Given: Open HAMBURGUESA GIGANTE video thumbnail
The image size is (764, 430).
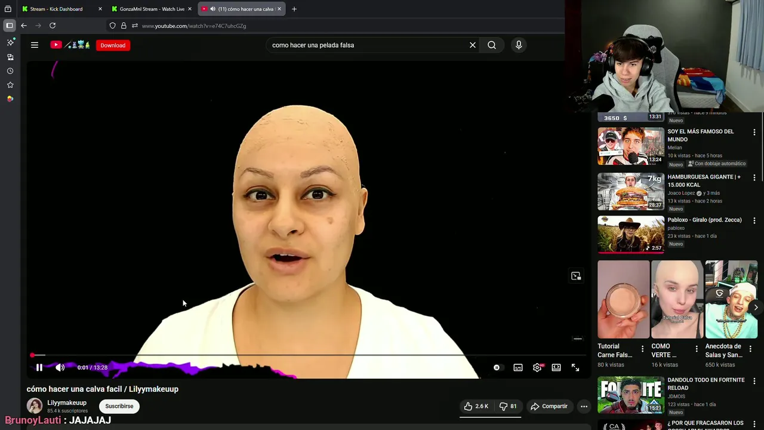Looking at the screenshot, I should pos(631,191).
